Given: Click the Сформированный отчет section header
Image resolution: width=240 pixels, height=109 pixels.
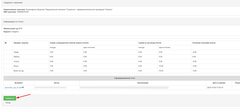Looking at the screenshot, I should (x=125, y=78).
